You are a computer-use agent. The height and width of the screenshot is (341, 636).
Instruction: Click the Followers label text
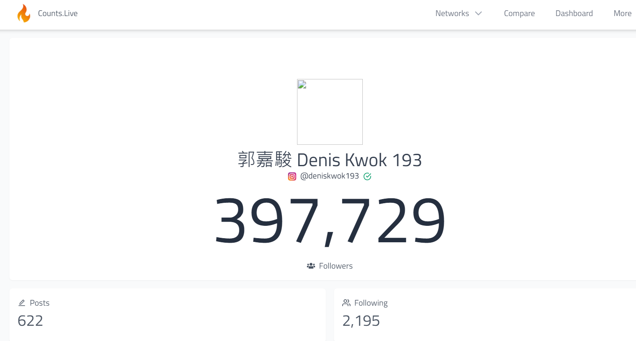coord(336,265)
